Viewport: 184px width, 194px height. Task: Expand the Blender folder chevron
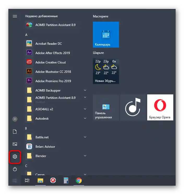85,156
